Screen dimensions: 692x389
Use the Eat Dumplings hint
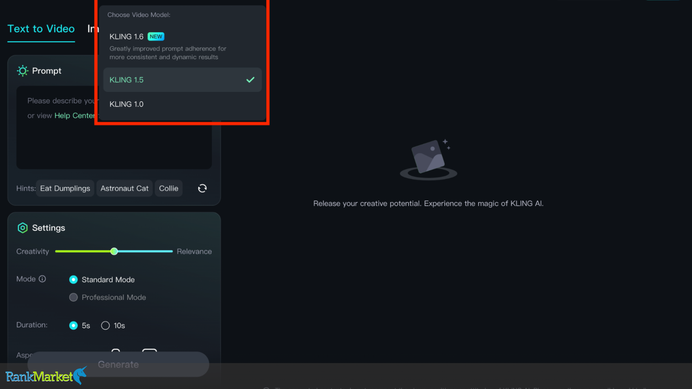(65, 188)
